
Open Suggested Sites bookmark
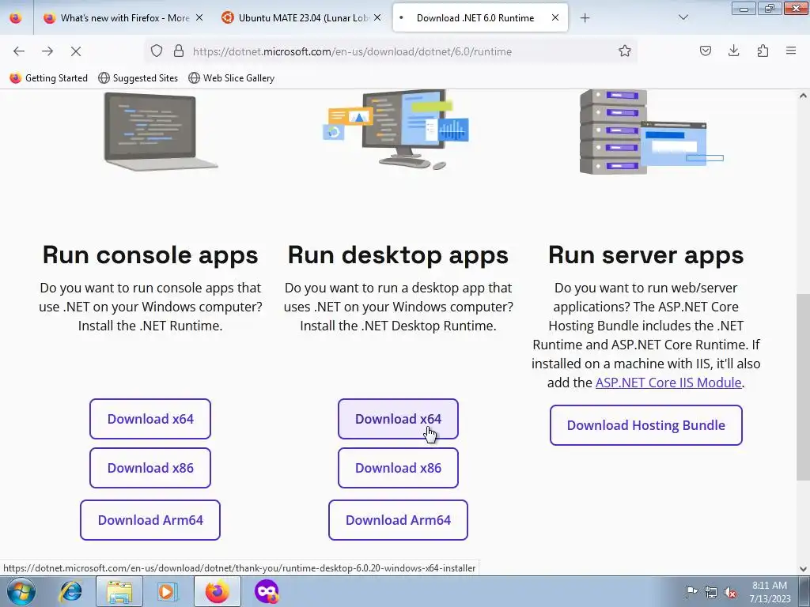pos(138,78)
